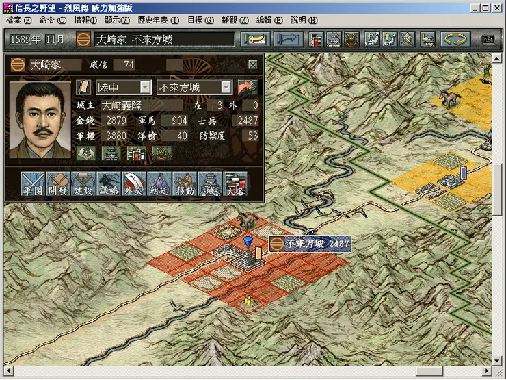
Task: Open the 檔案(F) menu
Action: point(18,21)
